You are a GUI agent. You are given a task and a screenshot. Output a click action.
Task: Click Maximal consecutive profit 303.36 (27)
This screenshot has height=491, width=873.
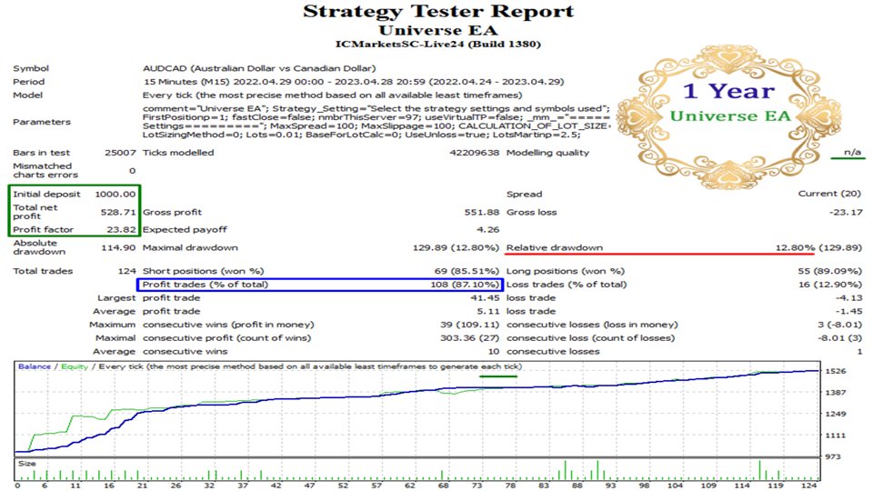(x=470, y=338)
